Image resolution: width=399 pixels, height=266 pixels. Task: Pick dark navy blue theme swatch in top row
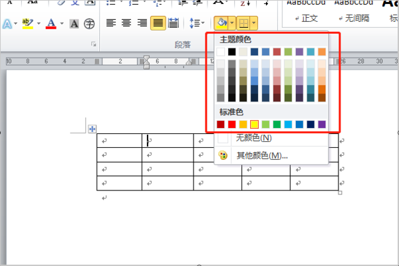coord(254,52)
